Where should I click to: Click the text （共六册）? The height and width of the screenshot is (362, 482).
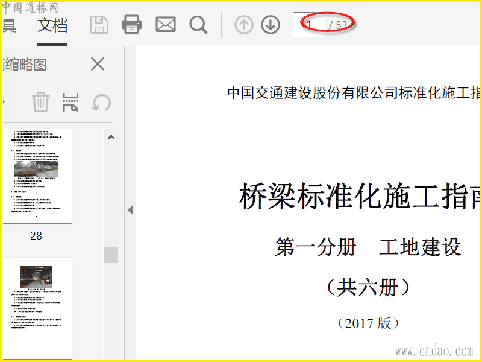tap(368, 287)
